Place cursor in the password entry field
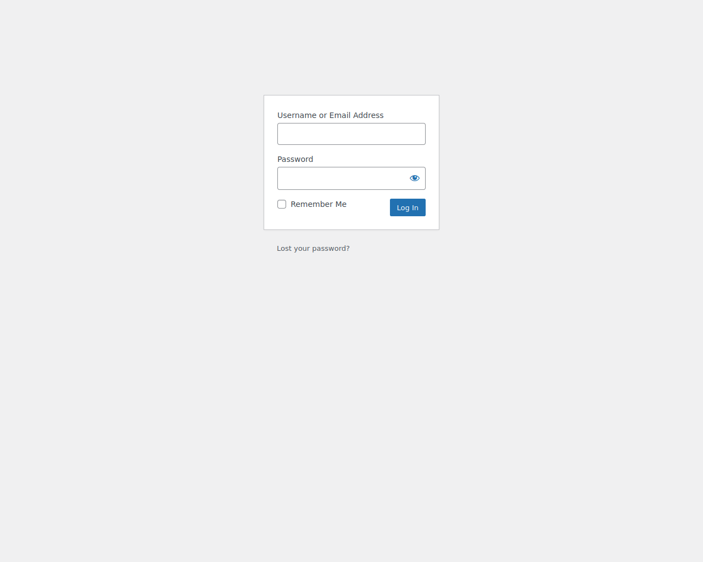The width and height of the screenshot is (703, 562). point(342,178)
